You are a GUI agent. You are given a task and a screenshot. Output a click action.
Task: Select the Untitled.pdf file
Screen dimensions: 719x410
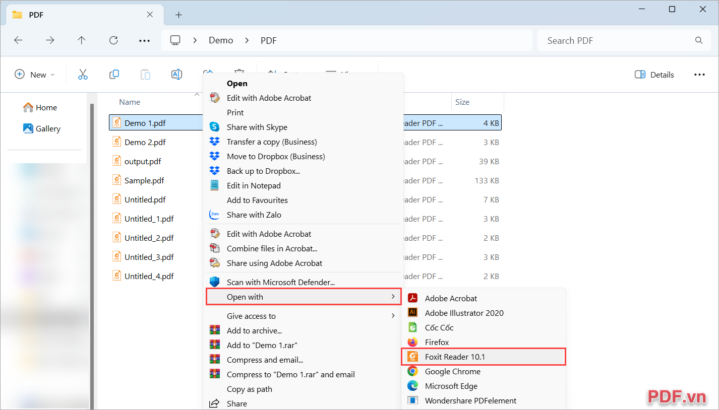[x=145, y=199]
